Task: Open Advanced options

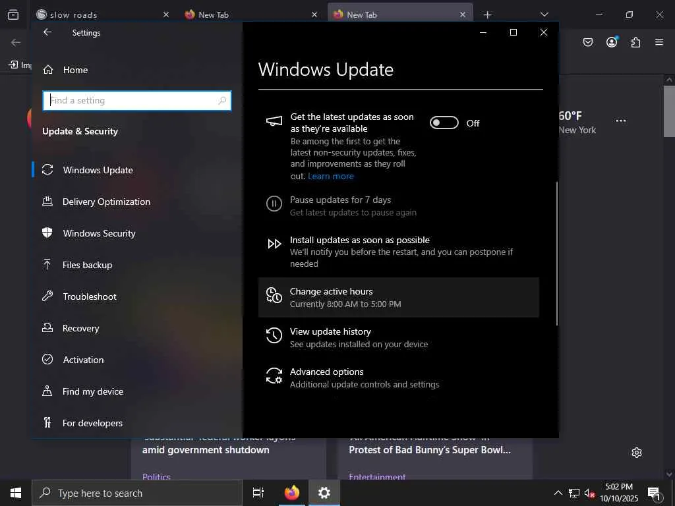Action: point(398,378)
